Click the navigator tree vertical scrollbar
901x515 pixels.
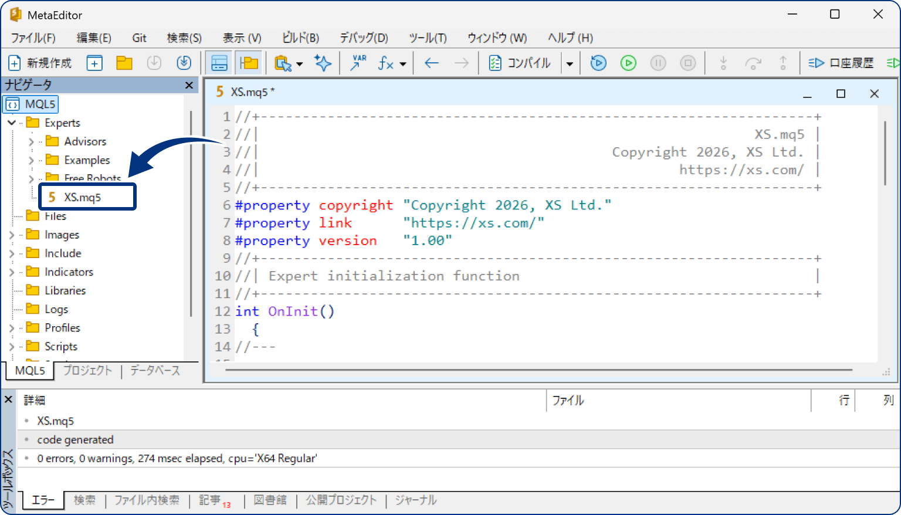click(x=191, y=214)
